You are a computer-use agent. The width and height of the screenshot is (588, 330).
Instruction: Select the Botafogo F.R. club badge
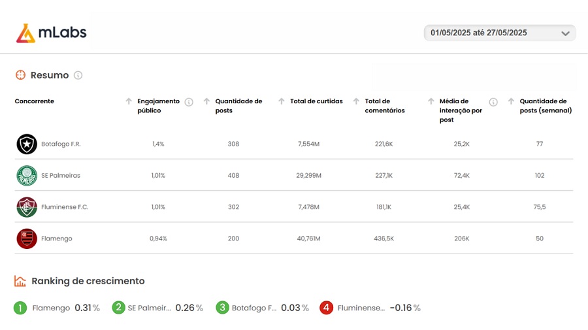(x=27, y=144)
